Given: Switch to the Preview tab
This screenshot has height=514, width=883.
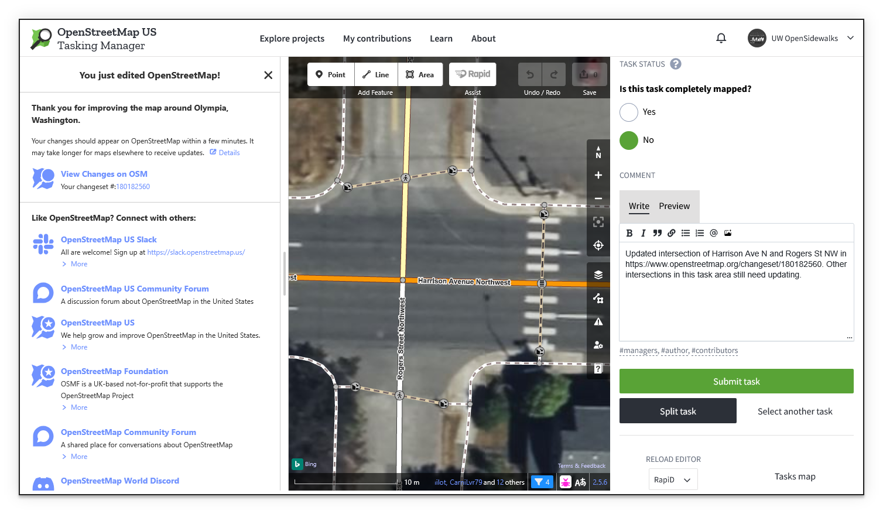Looking at the screenshot, I should 674,206.
